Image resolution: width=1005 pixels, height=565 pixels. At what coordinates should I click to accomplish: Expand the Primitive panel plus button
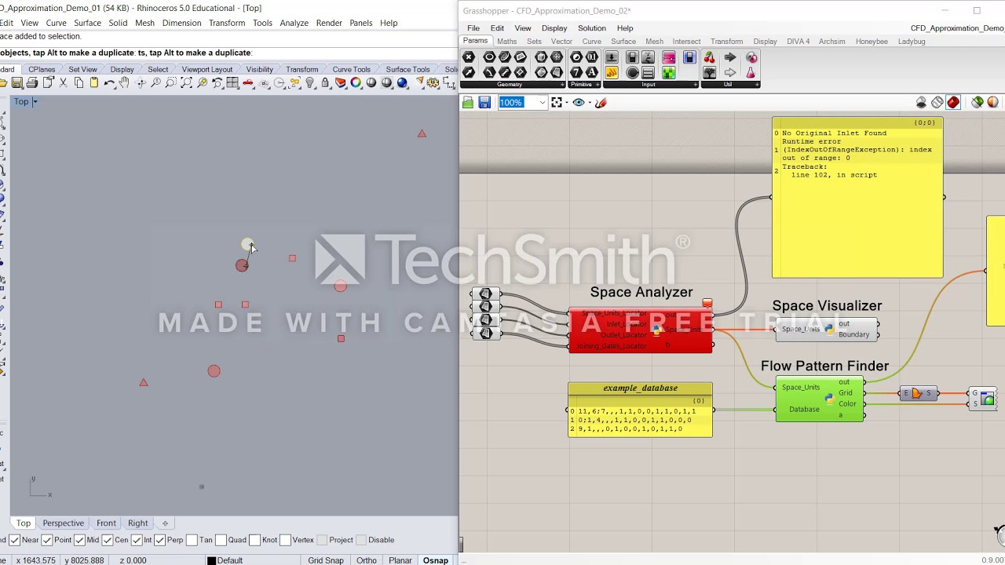[598, 85]
